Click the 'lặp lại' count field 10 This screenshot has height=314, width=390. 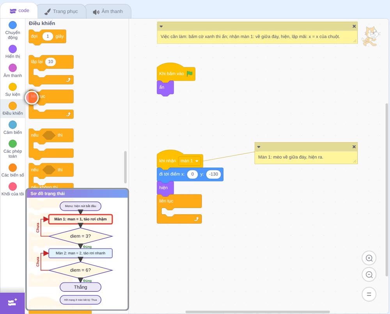(50, 62)
